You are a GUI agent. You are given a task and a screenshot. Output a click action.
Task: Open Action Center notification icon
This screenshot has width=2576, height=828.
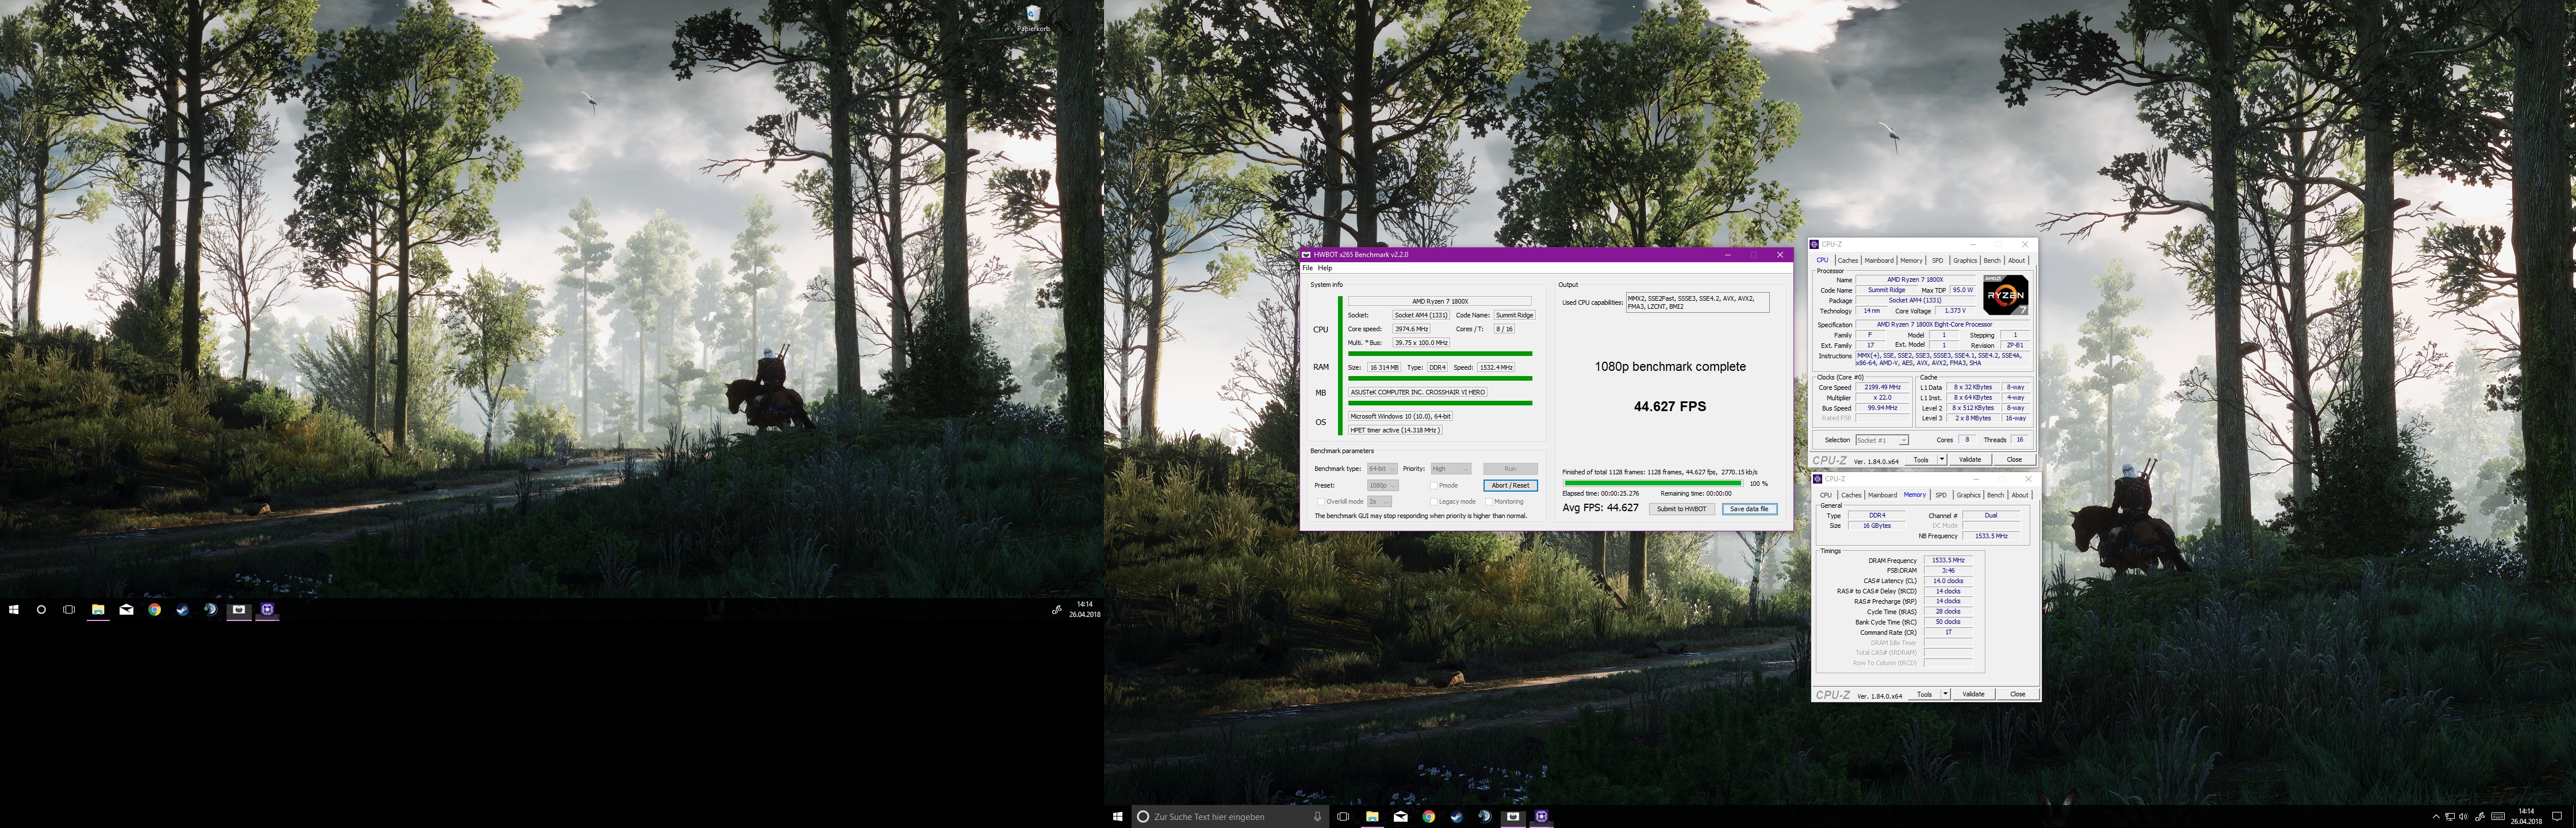tap(2557, 816)
